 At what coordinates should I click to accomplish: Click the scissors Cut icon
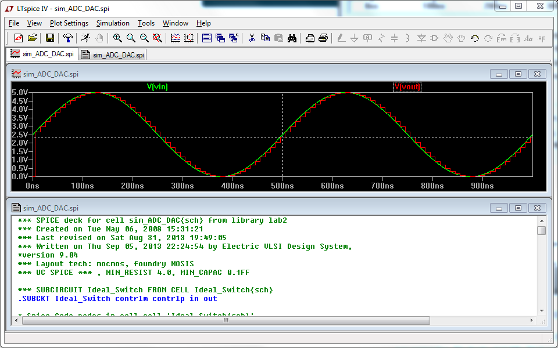coord(252,38)
